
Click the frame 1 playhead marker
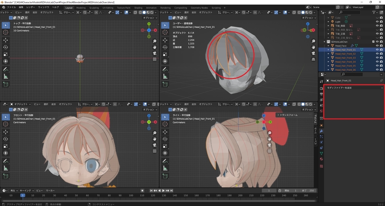[22, 195]
